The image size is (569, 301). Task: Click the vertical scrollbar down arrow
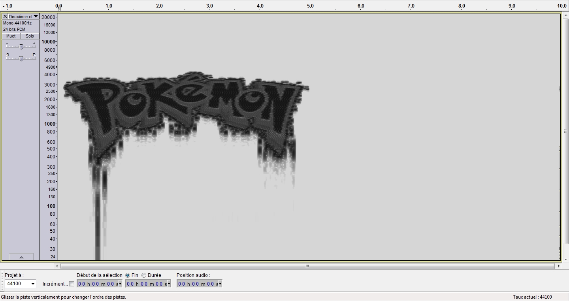(x=566, y=259)
